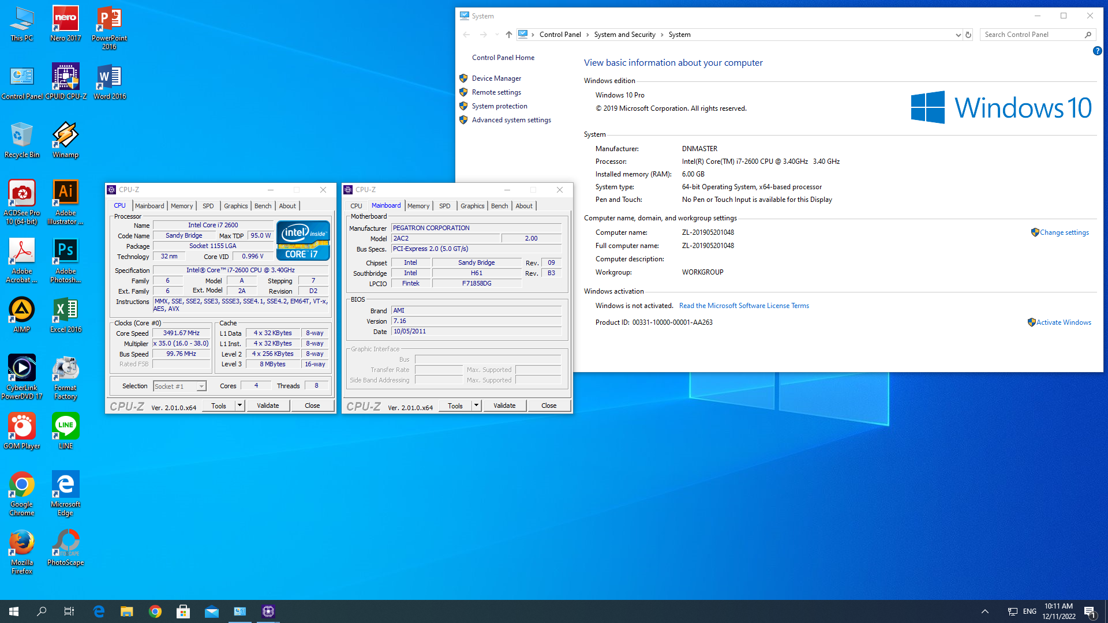1108x623 pixels.
Task: Launch Nero 2017 from the desktop
Action: [x=66, y=24]
